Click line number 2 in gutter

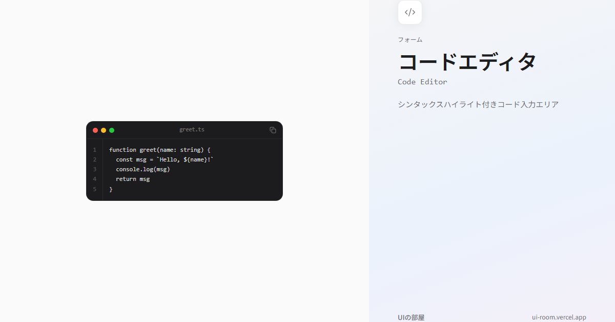click(94, 159)
